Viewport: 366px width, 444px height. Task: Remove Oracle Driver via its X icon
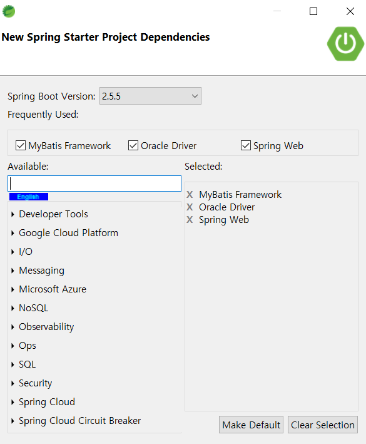[190, 207]
